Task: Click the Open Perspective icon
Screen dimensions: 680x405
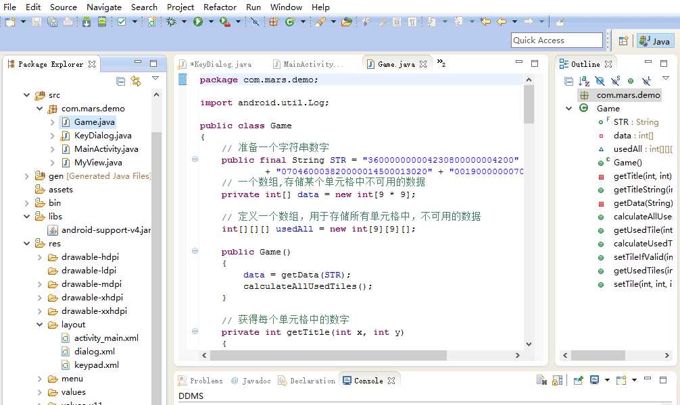Action: click(x=623, y=40)
